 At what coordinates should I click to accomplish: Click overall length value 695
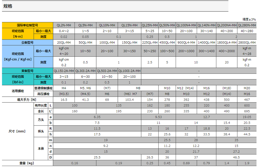pyautogui.click(x=247, y=111)
